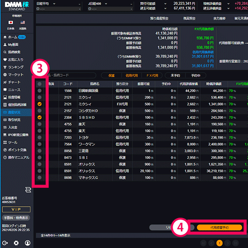This screenshot has width=248, height=248.
Task: Sort by the 銘柄名 column header
Action: coord(95,84)
